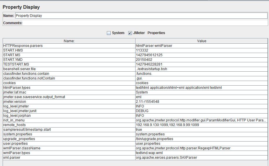
Task: Select the log_level.jmeter.junit DEBUG value
Action: tap(142, 111)
